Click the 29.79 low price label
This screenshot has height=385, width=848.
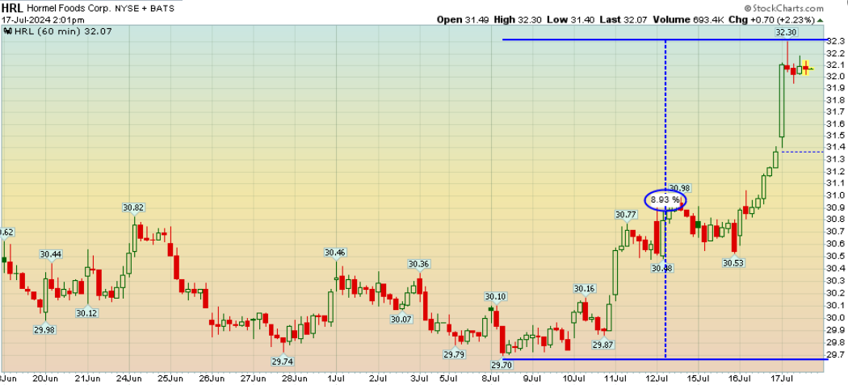click(x=454, y=354)
